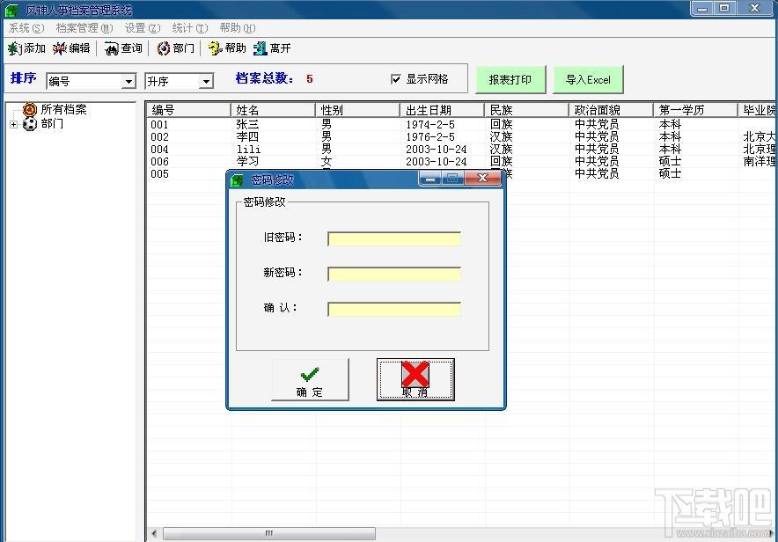
Task: Click the 编辑 (Edit) toolbar icon
Action: (x=60, y=48)
